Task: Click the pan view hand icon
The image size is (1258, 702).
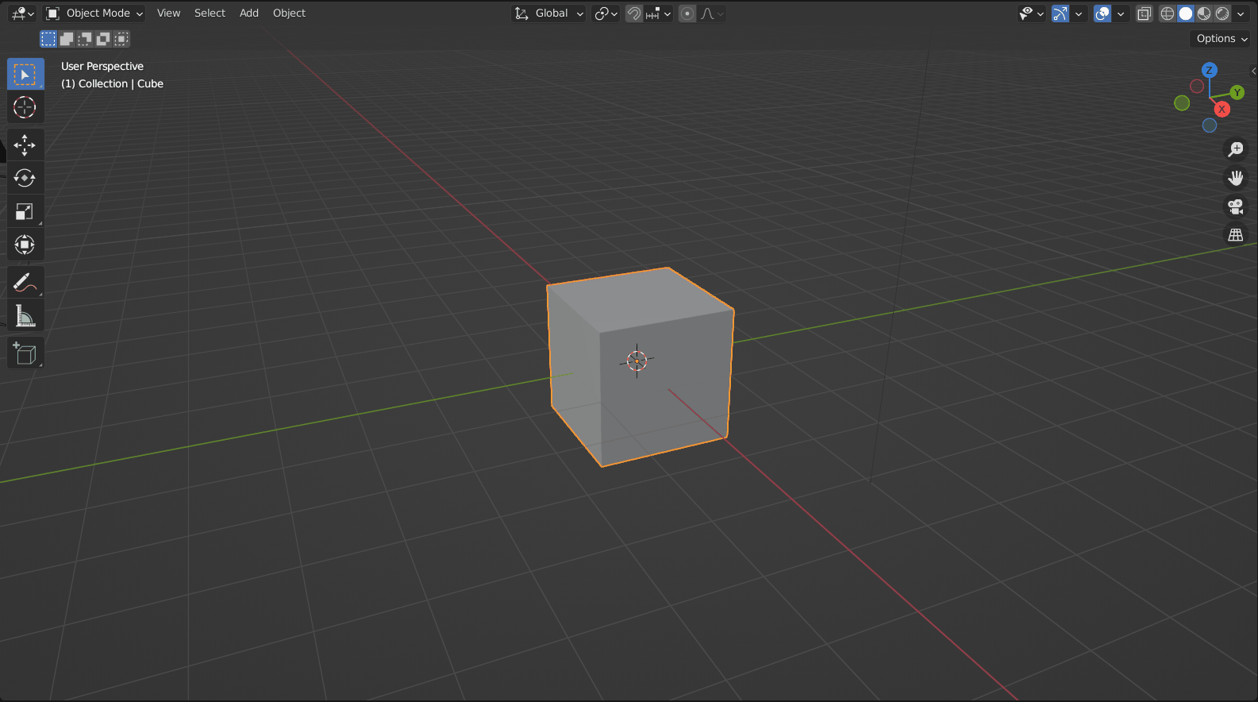Action: (x=1236, y=178)
